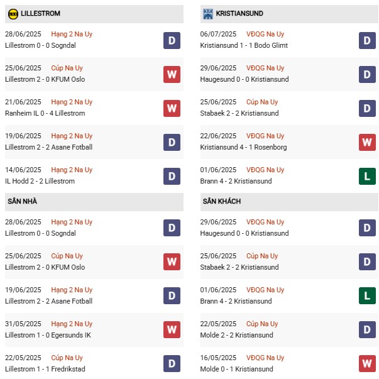379x379 pixels.
Task: Click the D badge for Kristiansund vs Bodo Glimt
Action: click(367, 40)
